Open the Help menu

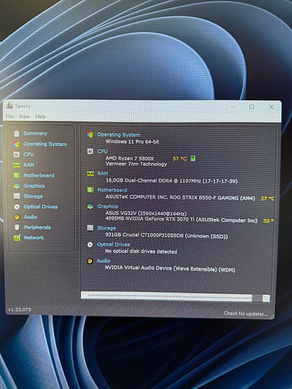41,116
